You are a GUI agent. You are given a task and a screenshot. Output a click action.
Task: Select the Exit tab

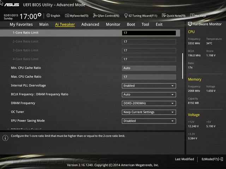pyautogui.click(x=159, y=24)
